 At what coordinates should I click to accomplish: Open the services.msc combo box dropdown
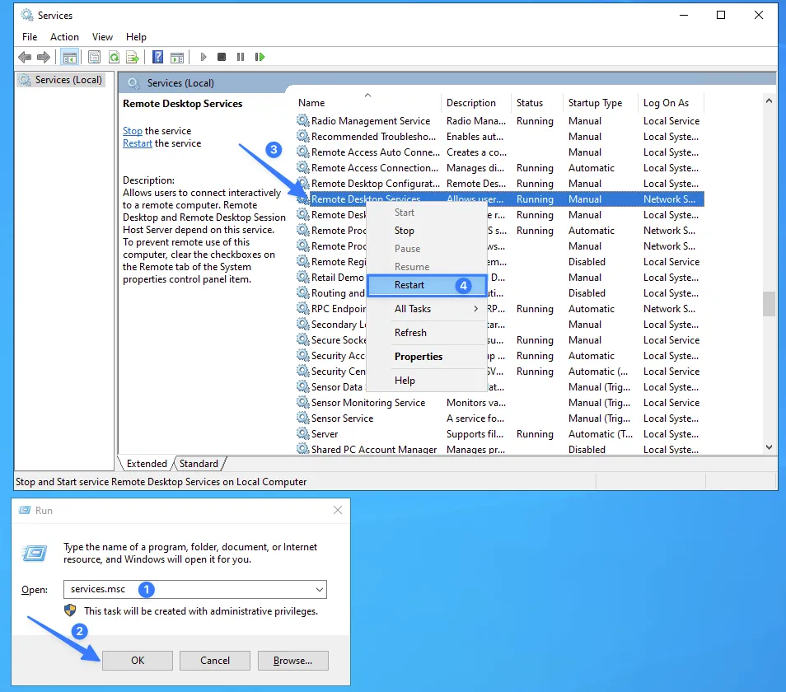[320, 589]
